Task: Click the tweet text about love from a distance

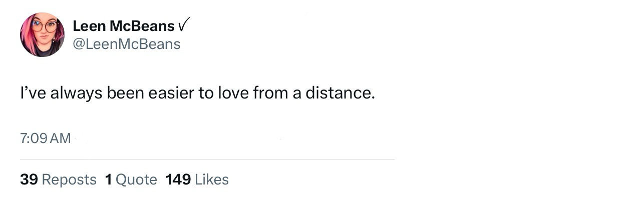Action: (197, 93)
